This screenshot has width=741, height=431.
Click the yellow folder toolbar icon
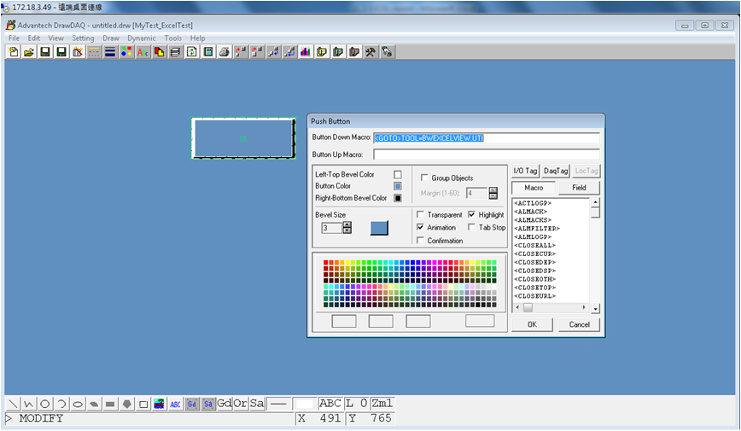322,52
